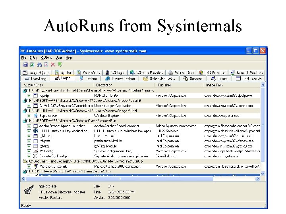The image size is (286, 214).
Task: Switch to the Boot Execute tab
Action: point(248,78)
